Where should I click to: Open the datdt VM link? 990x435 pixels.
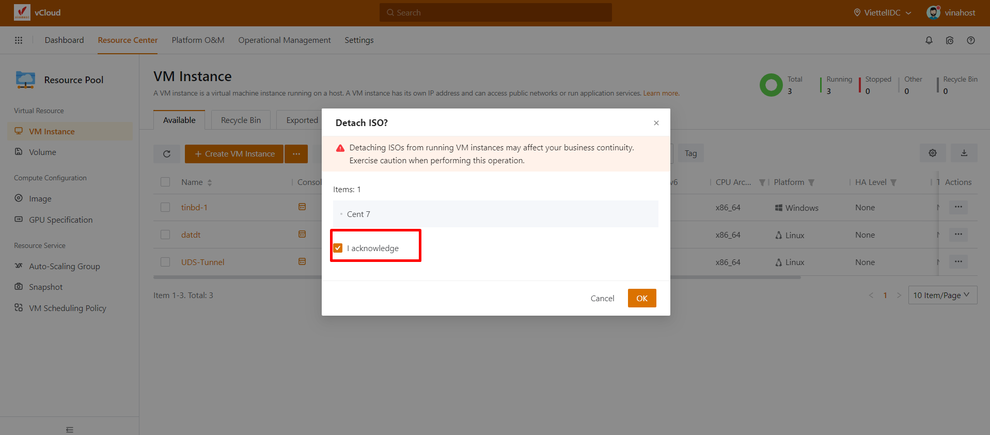(x=191, y=235)
